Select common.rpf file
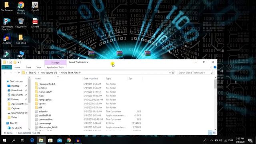The image size is (256, 144). [45, 123]
